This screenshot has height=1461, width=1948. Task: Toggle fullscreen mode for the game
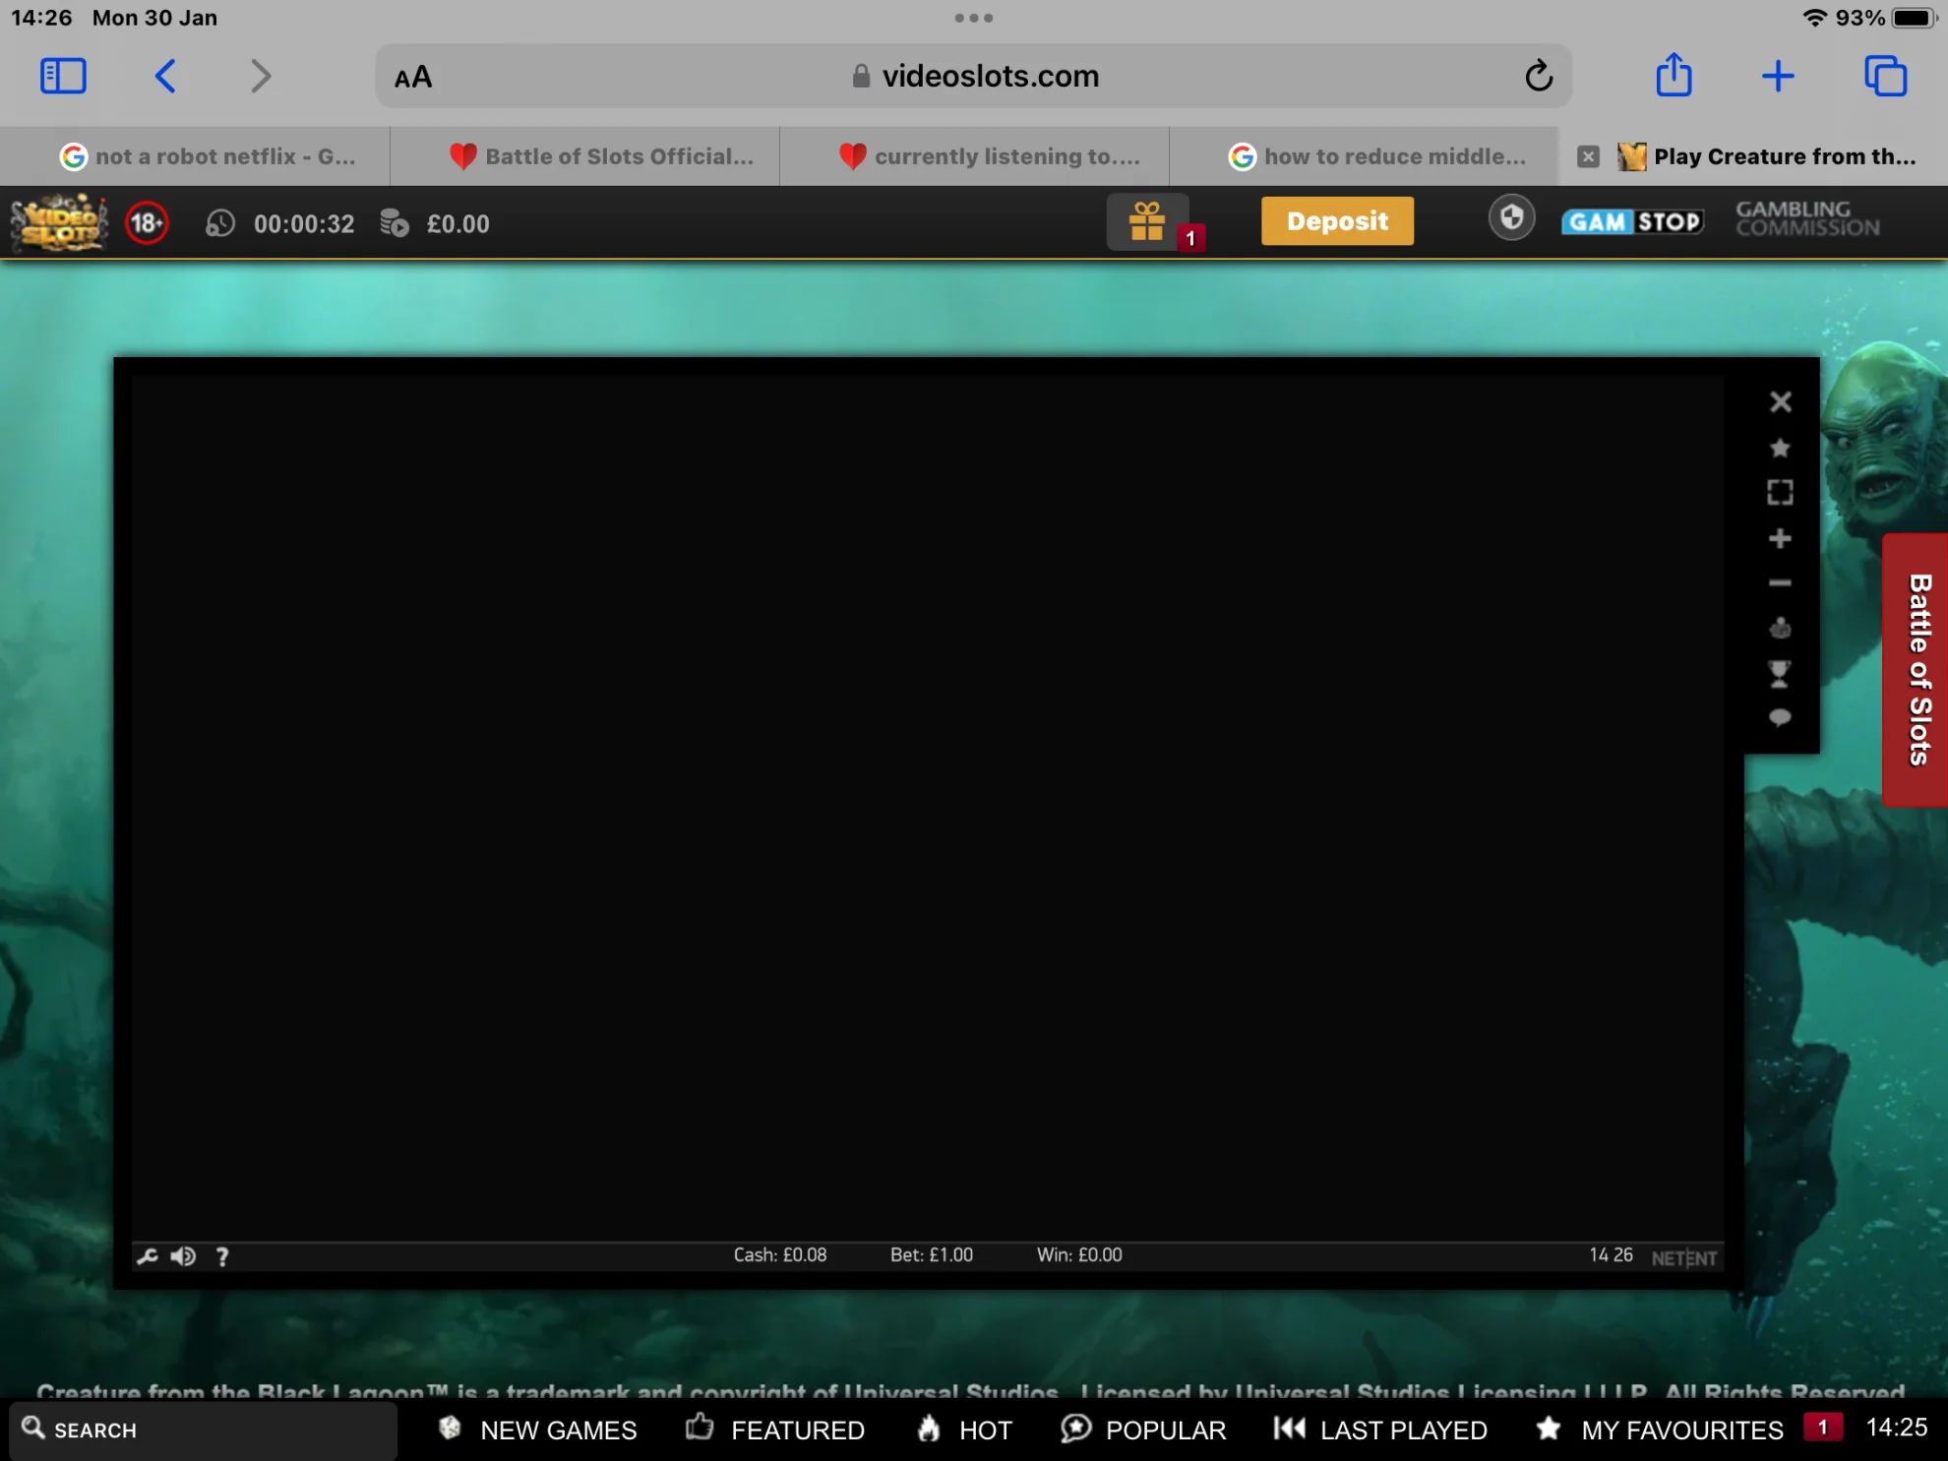pyautogui.click(x=1780, y=492)
